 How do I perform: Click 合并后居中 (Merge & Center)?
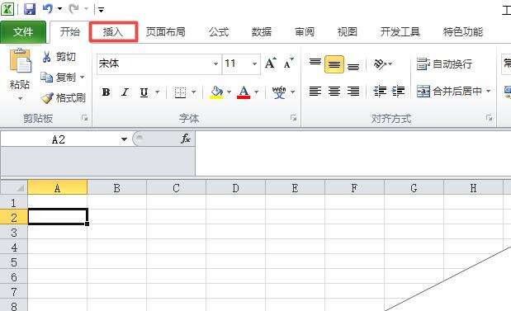pos(449,92)
